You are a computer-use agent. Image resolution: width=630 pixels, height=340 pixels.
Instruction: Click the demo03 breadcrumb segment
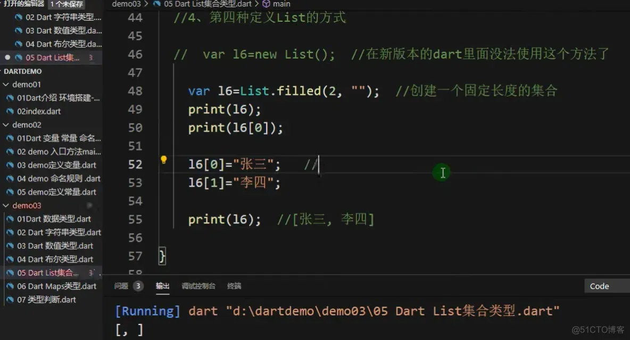(126, 4)
